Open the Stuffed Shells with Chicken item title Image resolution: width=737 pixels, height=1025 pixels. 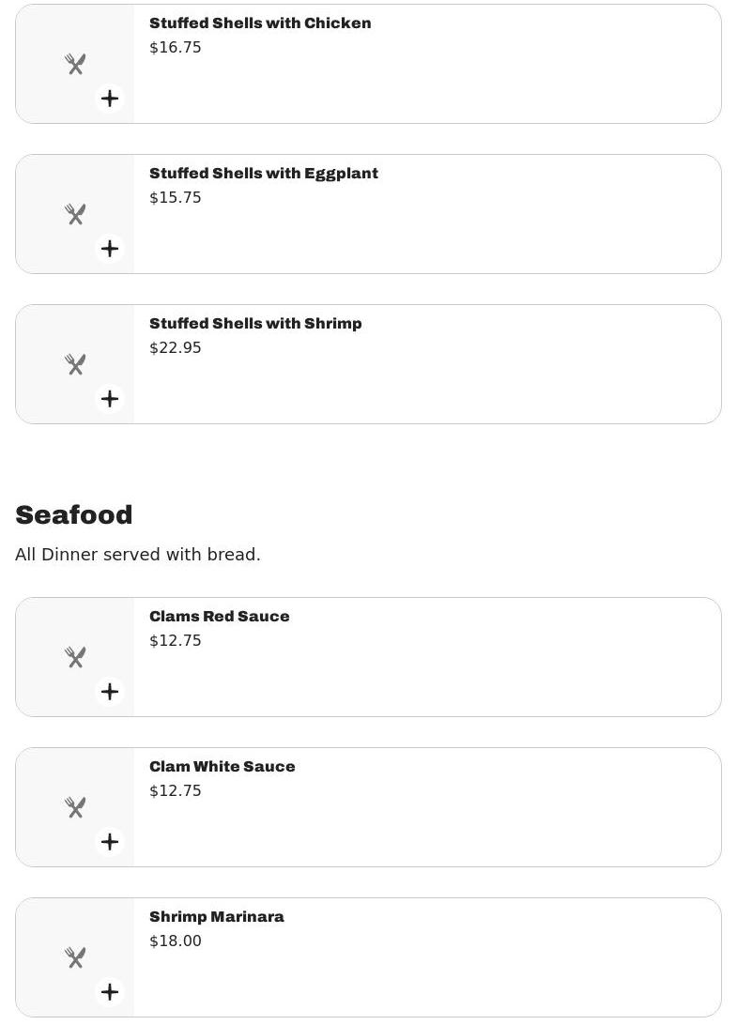click(260, 23)
